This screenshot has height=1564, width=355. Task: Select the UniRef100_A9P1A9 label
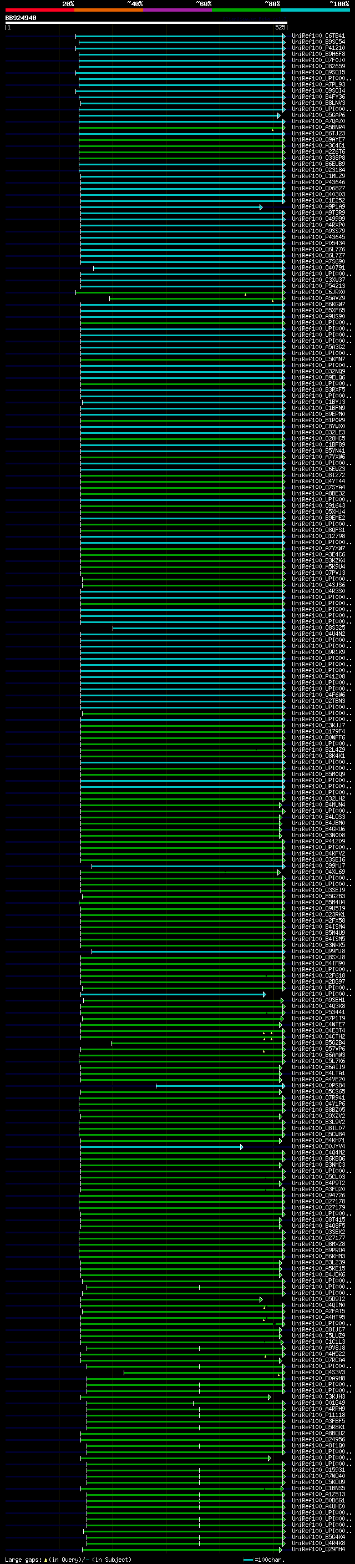click(x=318, y=207)
